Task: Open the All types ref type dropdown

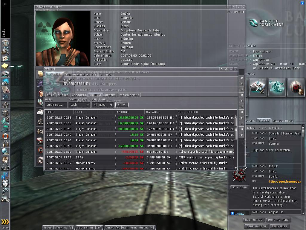Action: pos(103,105)
